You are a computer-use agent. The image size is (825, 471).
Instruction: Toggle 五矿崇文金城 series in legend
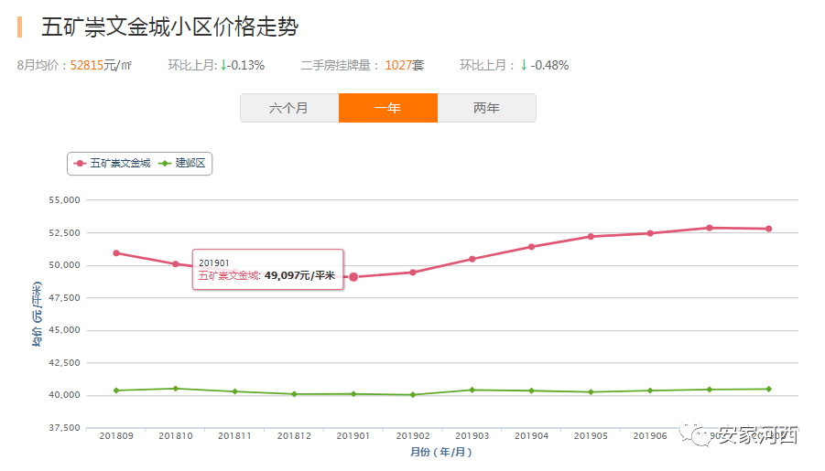tap(112, 164)
